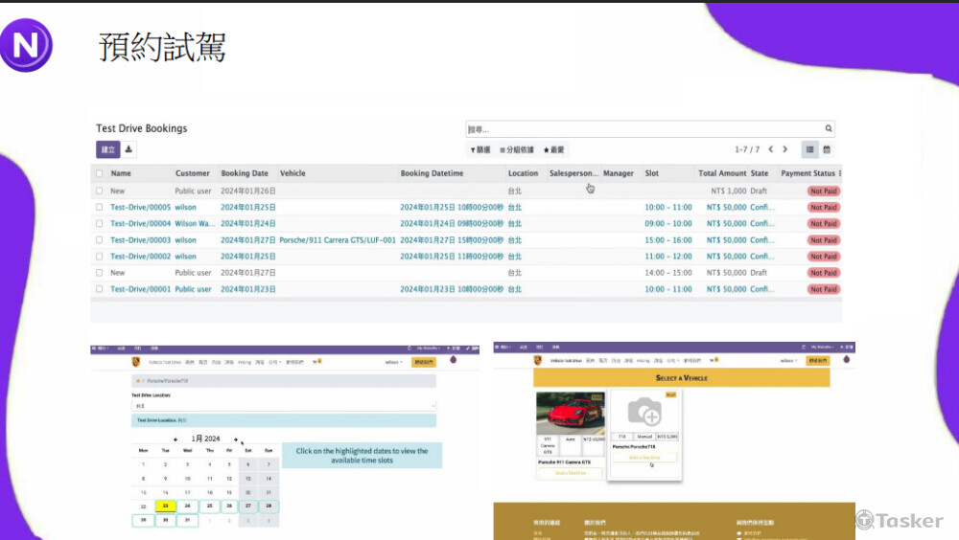Viewport: 959px width, 540px height.
Task: Click yellow contact button in left website screenshot
Action: (x=424, y=362)
